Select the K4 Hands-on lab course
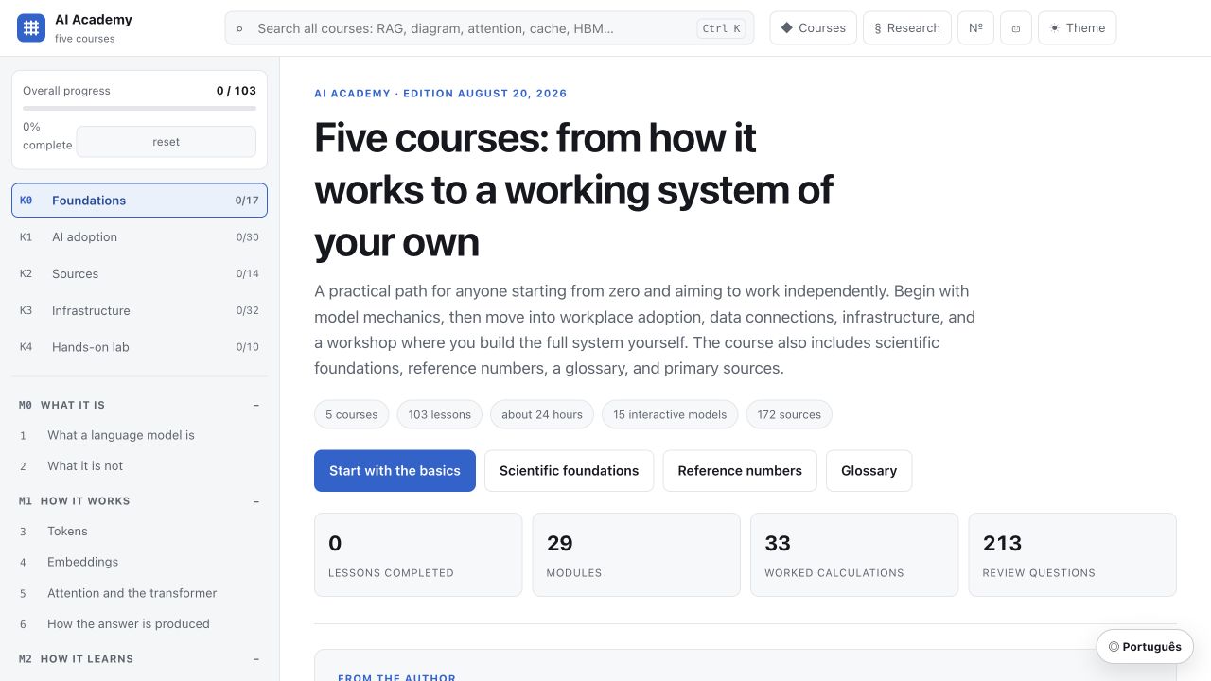 point(139,347)
